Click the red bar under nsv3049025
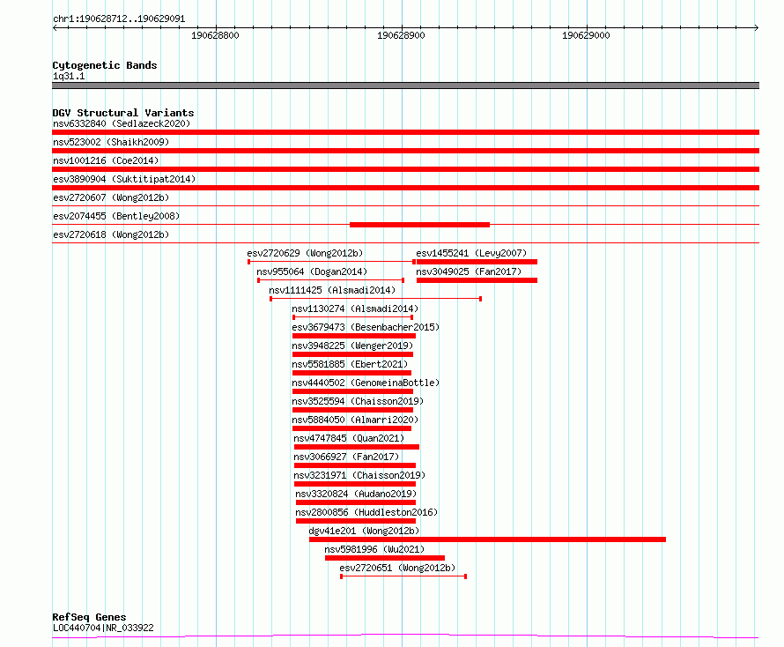This screenshot has width=784, height=647. 477,280
